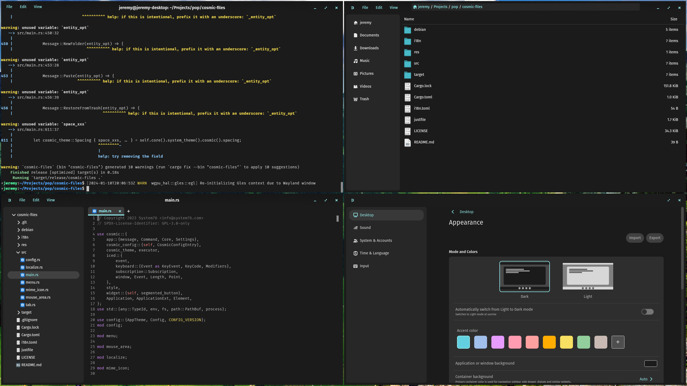Click the Music note icon in the sidebar
Image resolution: width=687 pixels, height=386 pixels.
[355, 61]
